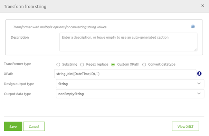209x136 pixels.
Task: Select the Custom XPath radio button
Action: [x=113, y=65]
